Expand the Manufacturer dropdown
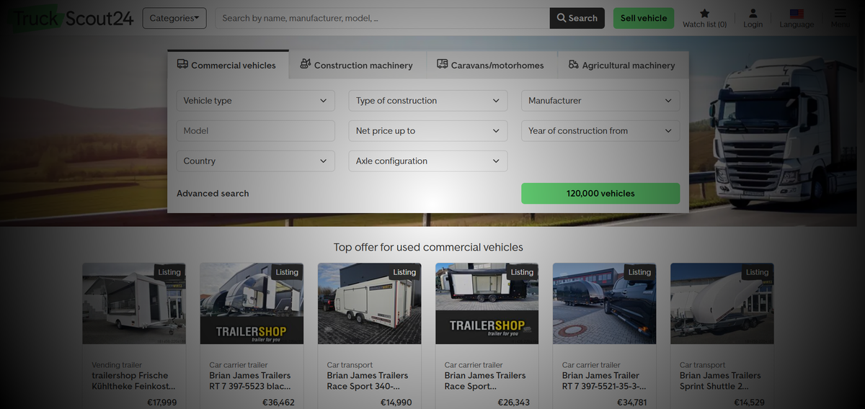The image size is (865, 409). (x=600, y=101)
